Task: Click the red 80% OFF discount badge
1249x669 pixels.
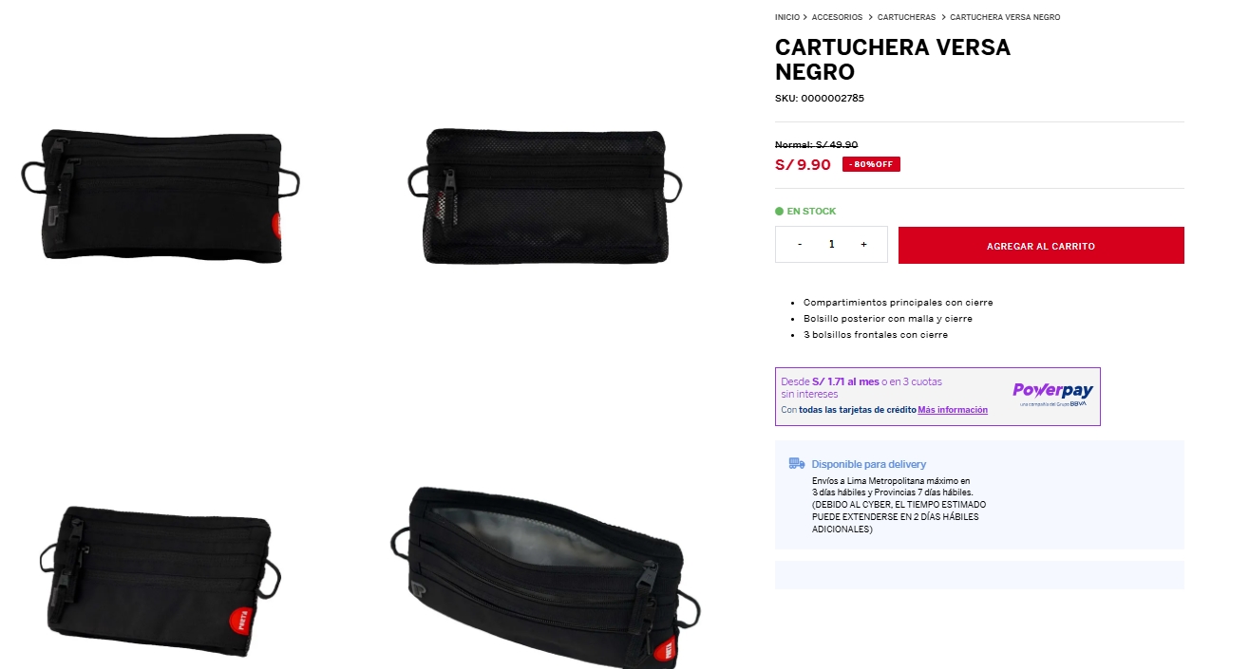Action: pyautogui.click(x=871, y=164)
